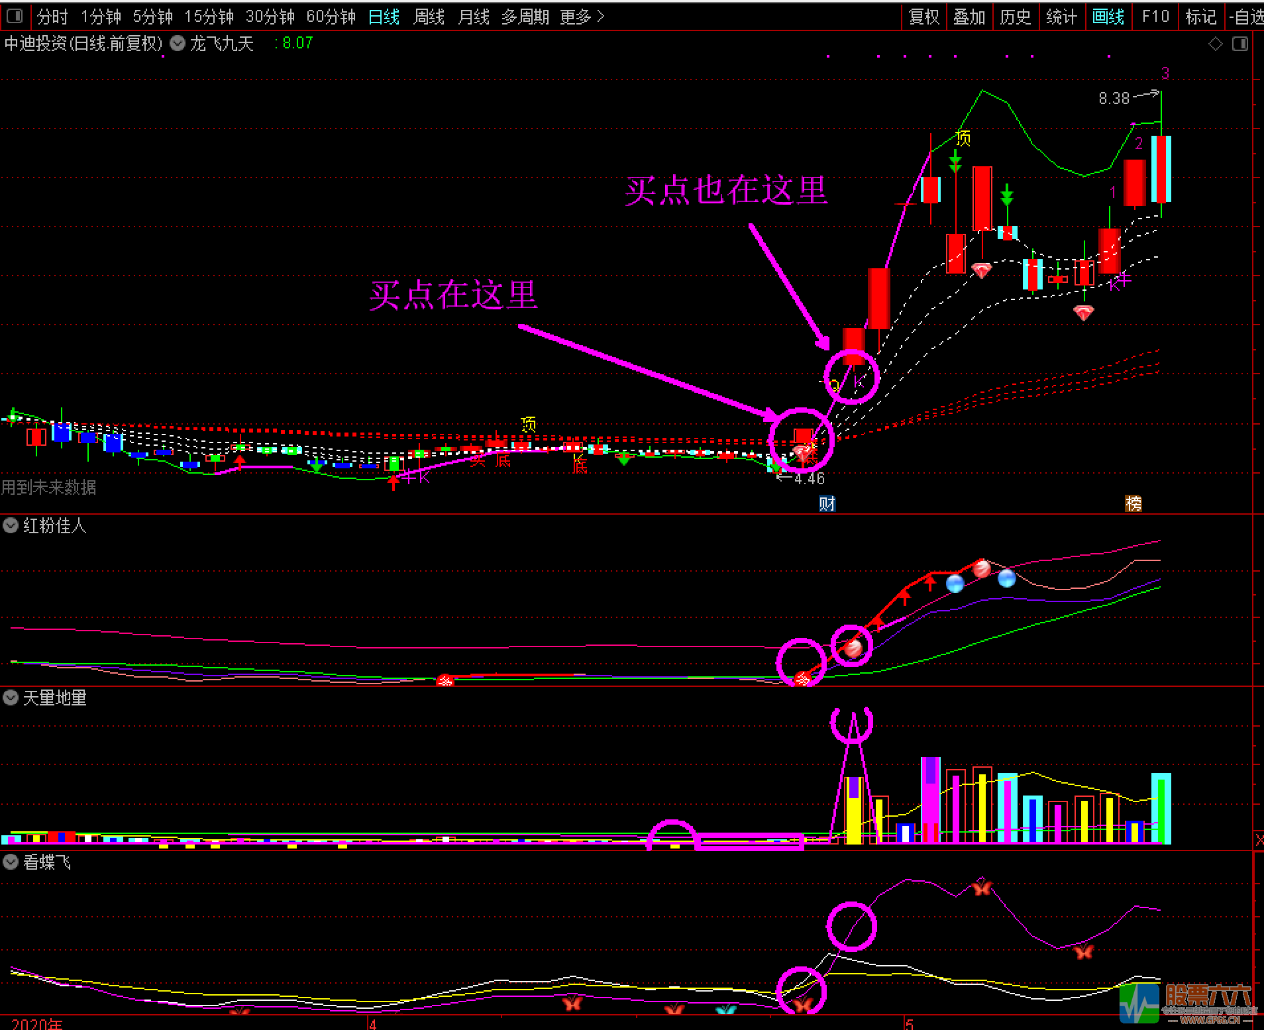Click the diamond icon in chart header
The height and width of the screenshot is (1030, 1264).
[x=1216, y=44]
